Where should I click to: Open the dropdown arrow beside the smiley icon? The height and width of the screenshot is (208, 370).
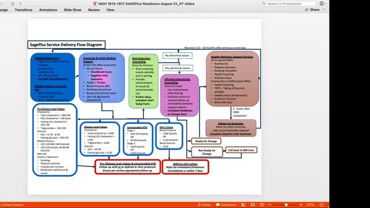point(325,3)
